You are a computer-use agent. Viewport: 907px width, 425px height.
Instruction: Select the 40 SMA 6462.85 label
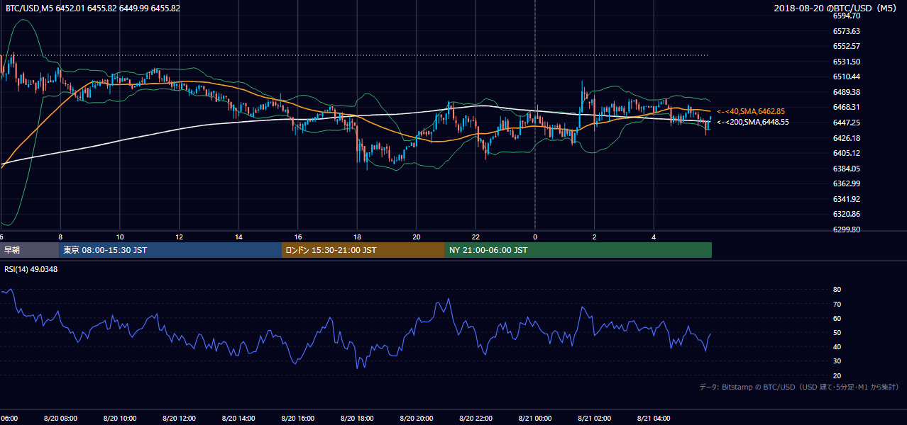[751, 111]
